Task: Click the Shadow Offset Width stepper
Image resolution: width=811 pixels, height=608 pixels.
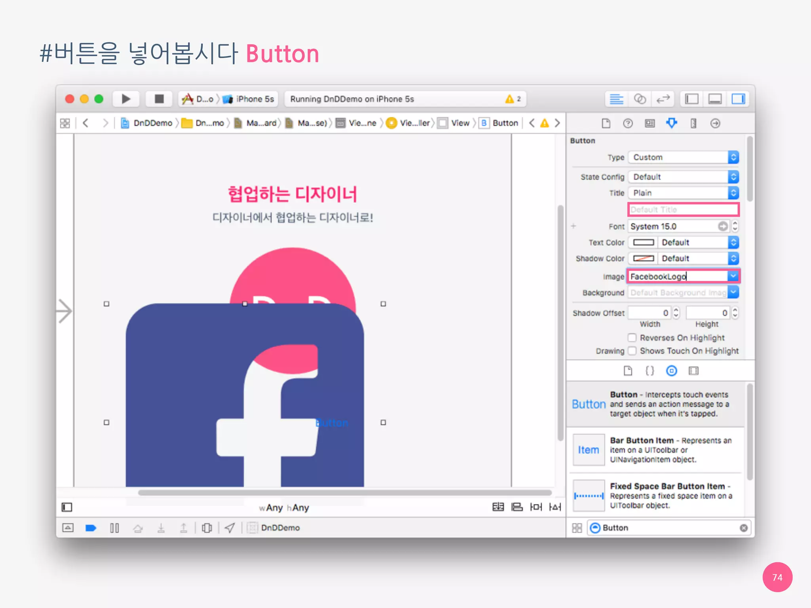Action: click(676, 313)
